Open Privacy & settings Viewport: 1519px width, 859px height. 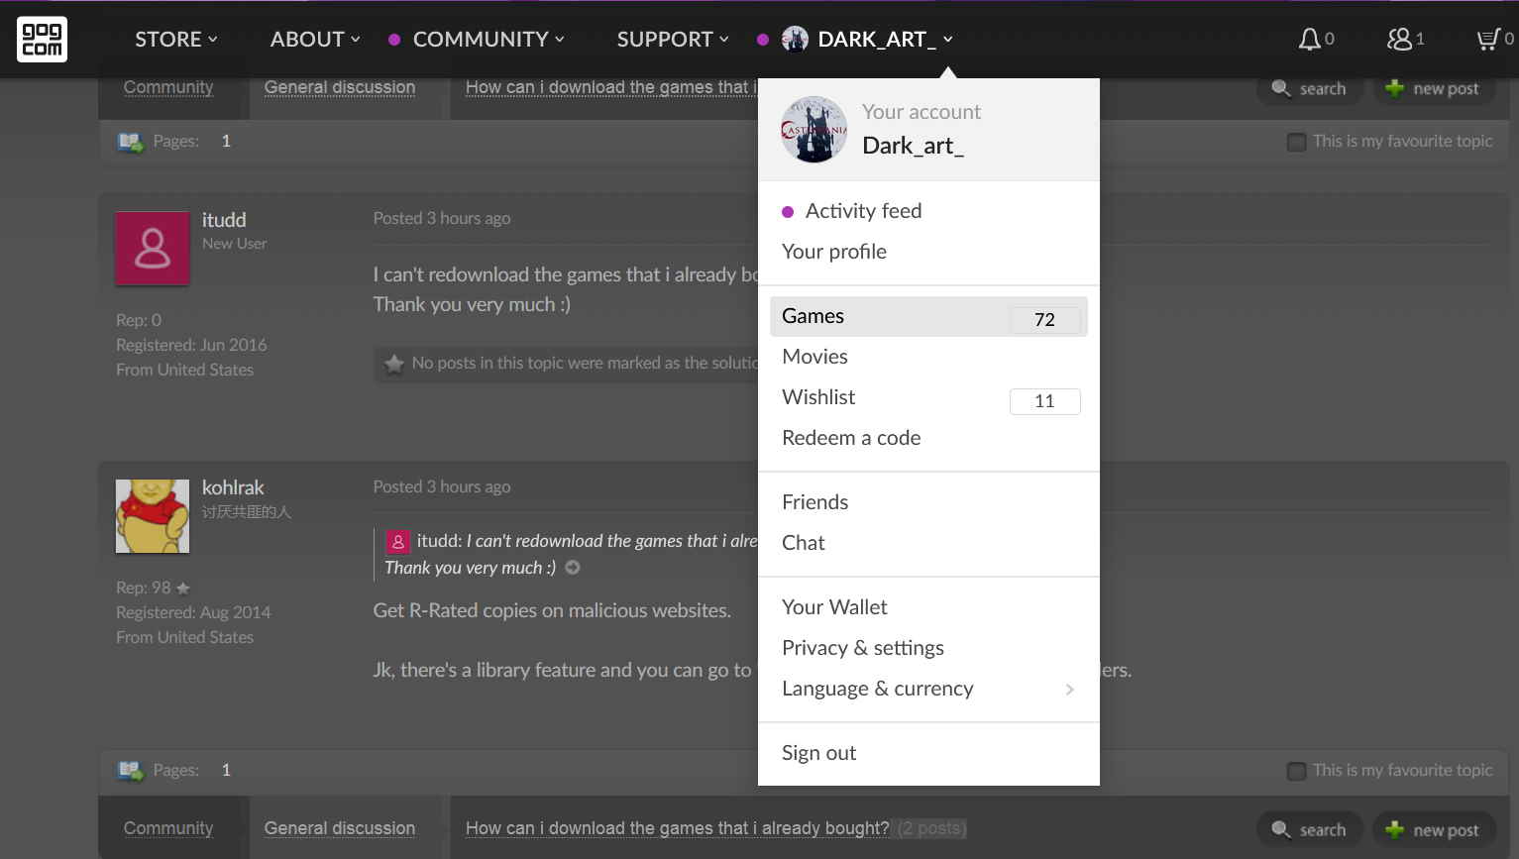[862, 648]
